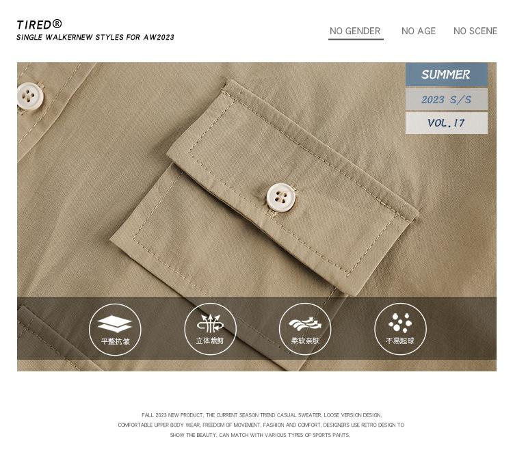Screen dimensions: 513x463
Task: Select the NO SCENE tab
Action: (x=475, y=31)
